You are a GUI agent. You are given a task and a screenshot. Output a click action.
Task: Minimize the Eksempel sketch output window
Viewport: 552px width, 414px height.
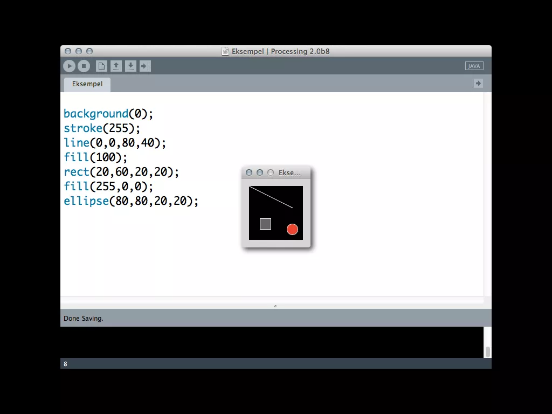[260, 172]
